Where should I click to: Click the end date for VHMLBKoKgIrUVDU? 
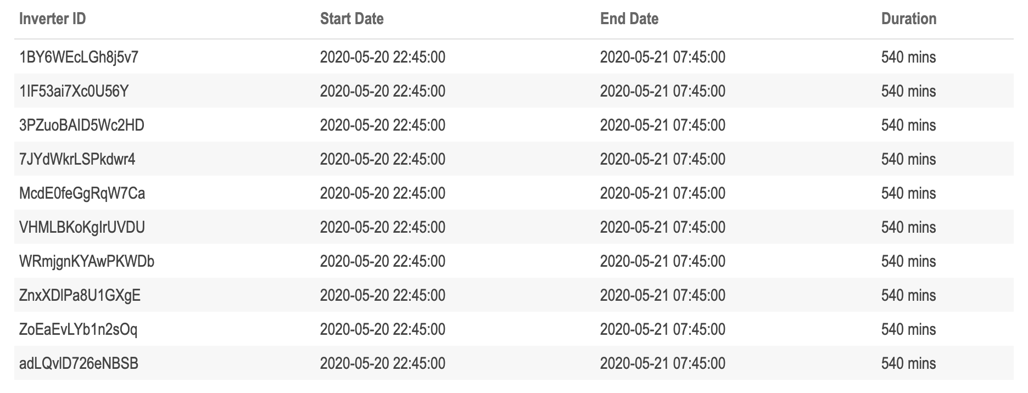pos(663,227)
